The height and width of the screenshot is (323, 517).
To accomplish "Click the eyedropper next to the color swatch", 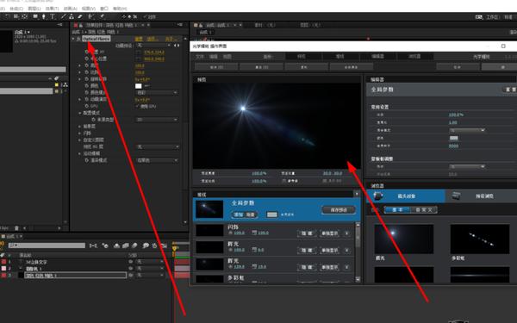I will click(147, 85).
